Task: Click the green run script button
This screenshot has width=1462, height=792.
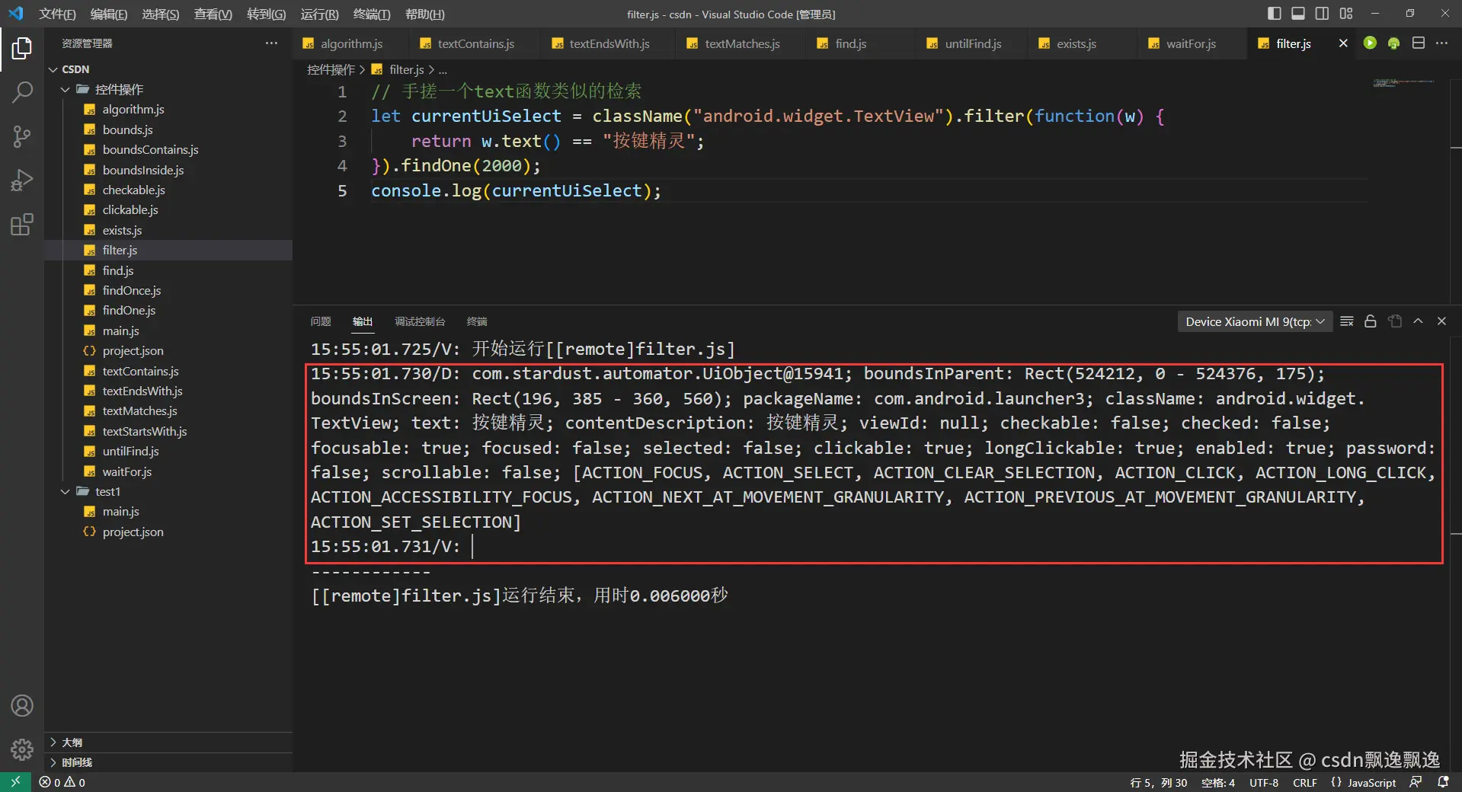Action: [x=1370, y=43]
